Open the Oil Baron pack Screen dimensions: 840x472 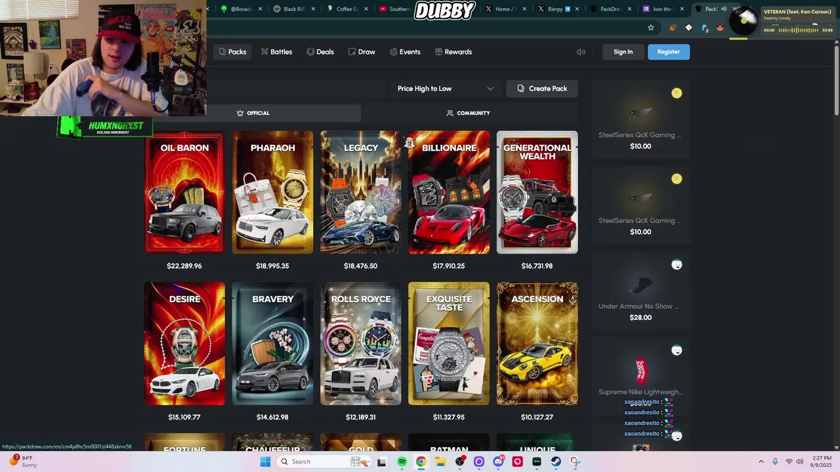point(184,192)
